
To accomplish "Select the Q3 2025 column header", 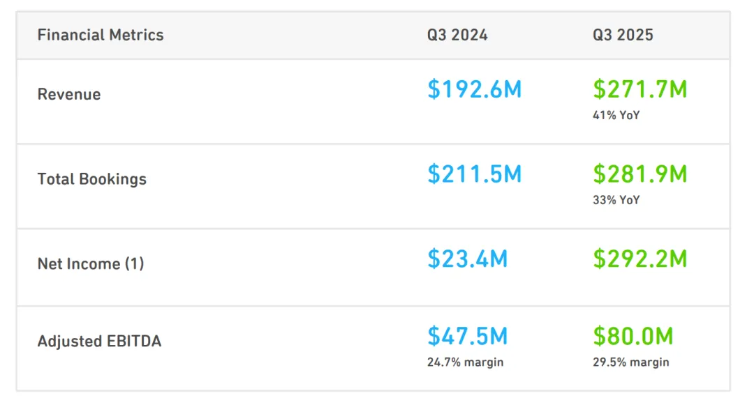I will point(623,35).
